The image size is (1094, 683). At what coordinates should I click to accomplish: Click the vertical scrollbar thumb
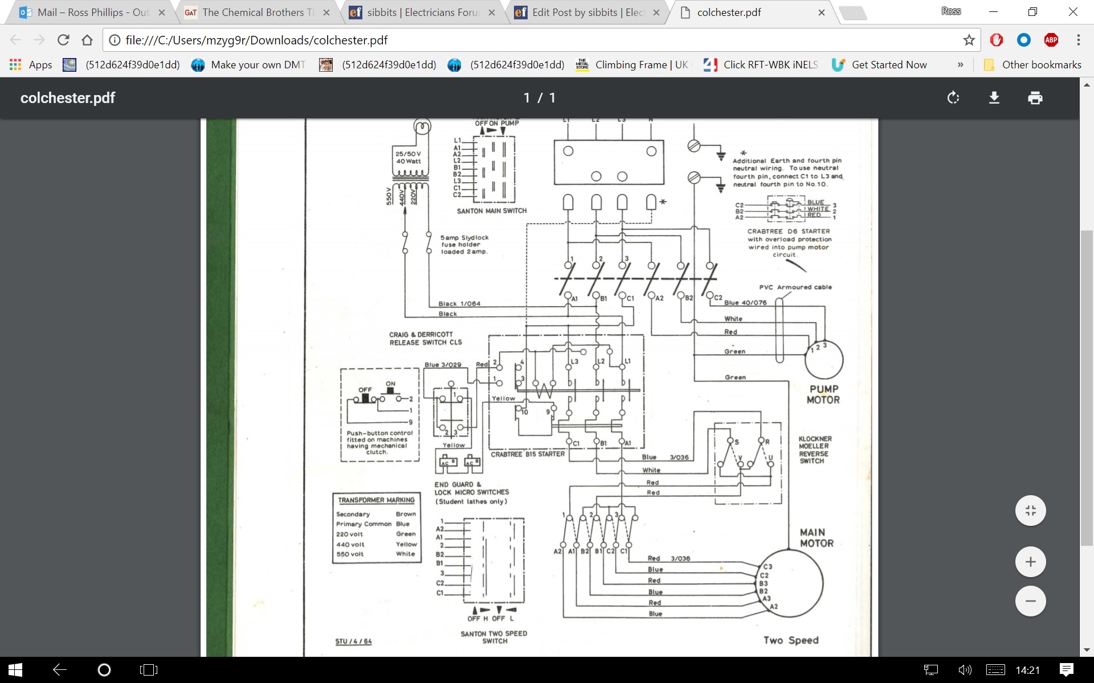[x=1087, y=387]
